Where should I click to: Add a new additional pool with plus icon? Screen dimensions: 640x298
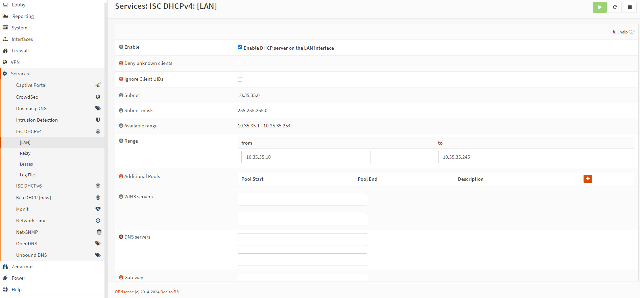point(588,179)
